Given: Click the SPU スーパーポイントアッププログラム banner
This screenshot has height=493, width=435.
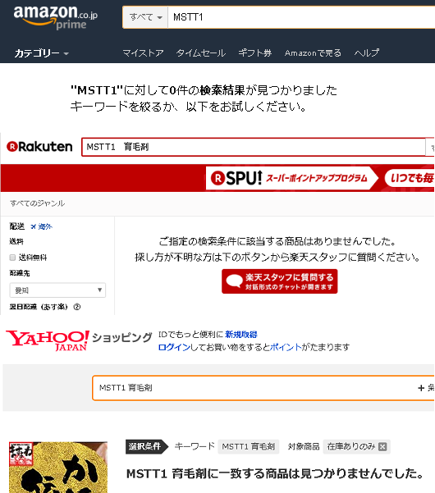Looking at the screenshot, I should coord(292,178).
